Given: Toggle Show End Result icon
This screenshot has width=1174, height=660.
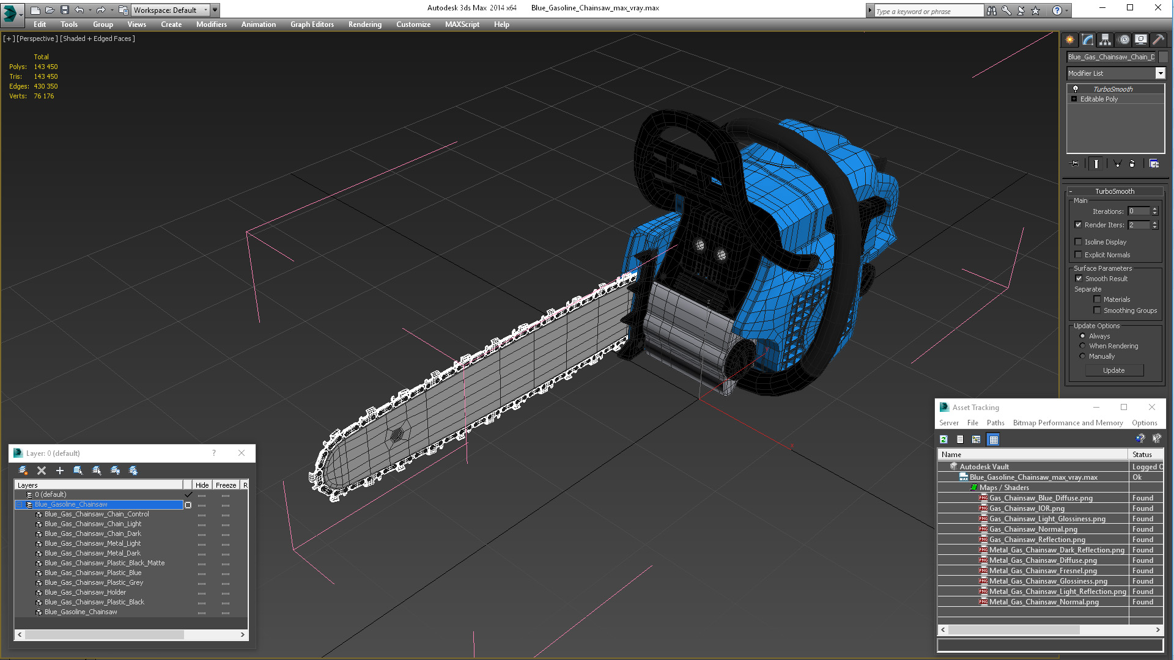Looking at the screenshot, I should 1096,164.
